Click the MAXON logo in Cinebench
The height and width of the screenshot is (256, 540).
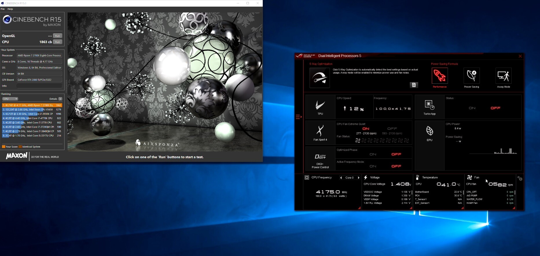click(17, 156)
